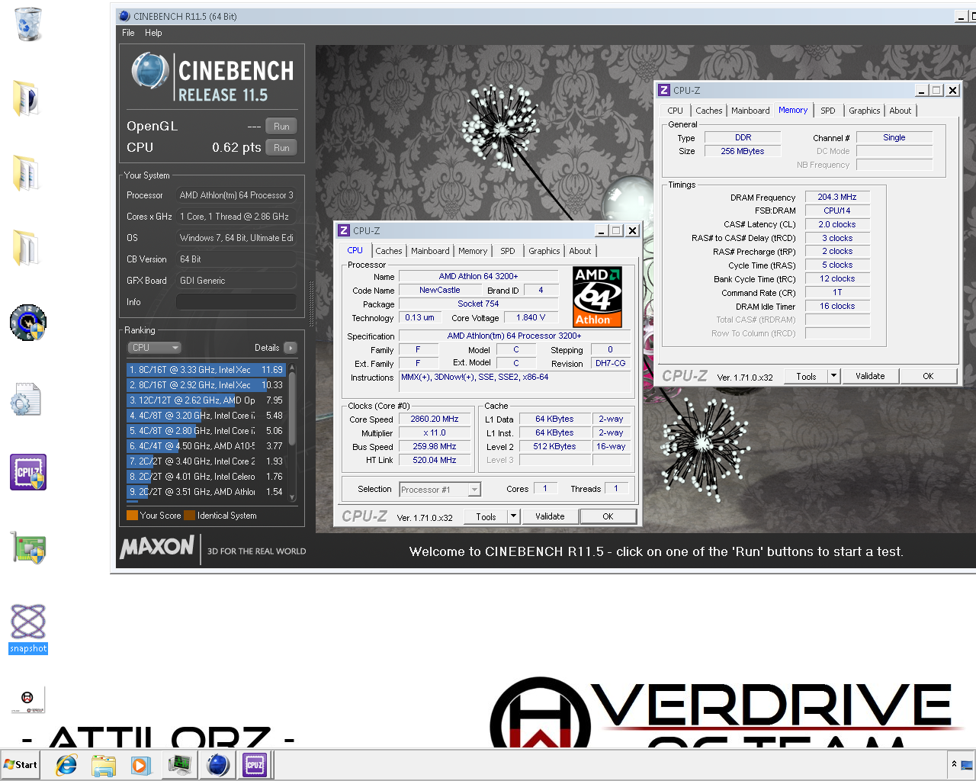Switch to CPU tab in the CPU-Z Memory window
This screenshot has width=976, height=781.
click(676, 111)
